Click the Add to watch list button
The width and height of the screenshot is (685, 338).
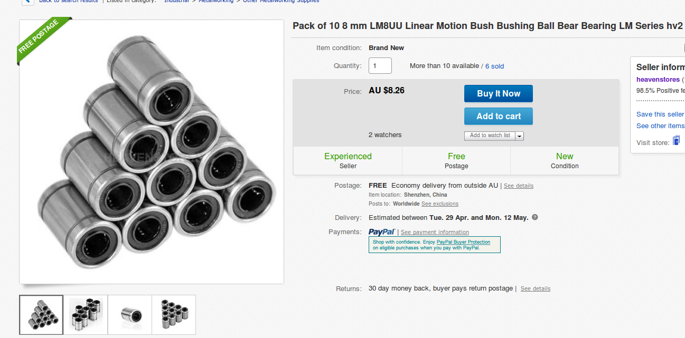click(490, 136)
